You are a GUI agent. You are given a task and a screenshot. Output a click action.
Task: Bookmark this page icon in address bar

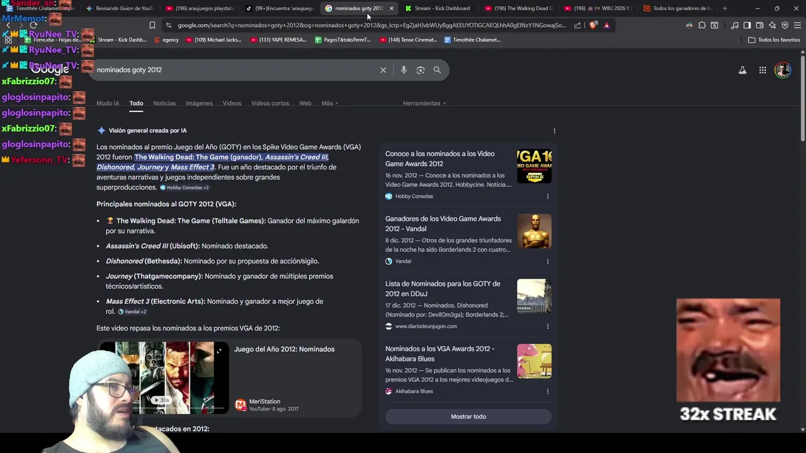click(x=152, y=25)
